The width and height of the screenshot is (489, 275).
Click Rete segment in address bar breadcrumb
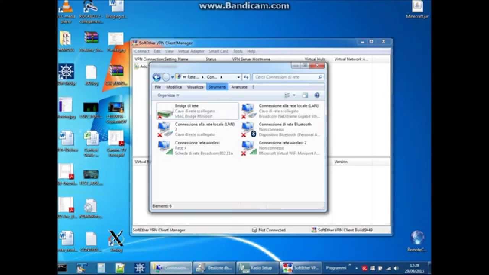[193, 77]
